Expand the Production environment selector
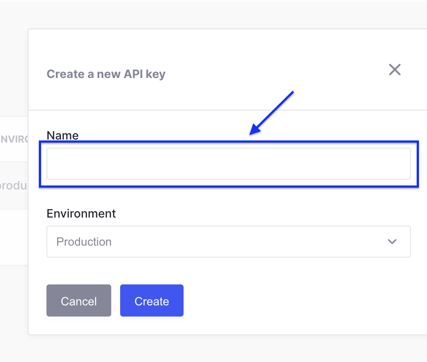The width and height of the screenshot is (427, 362). click(228, 242)
